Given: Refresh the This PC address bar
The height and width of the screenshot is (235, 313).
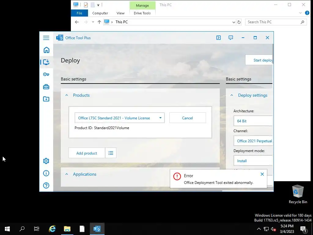Looking at the screenshot, I should 239,22.
